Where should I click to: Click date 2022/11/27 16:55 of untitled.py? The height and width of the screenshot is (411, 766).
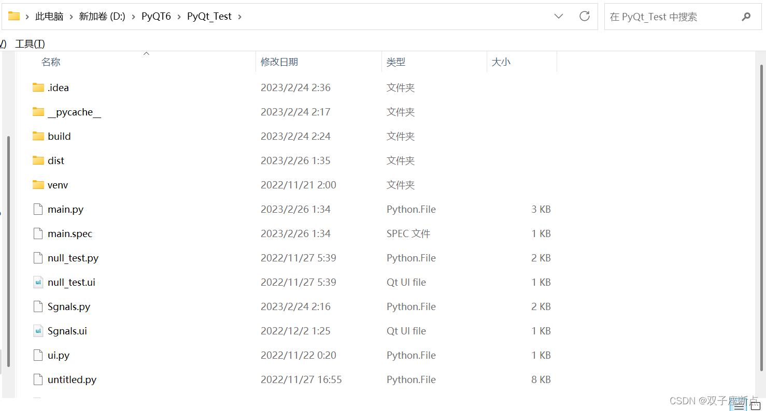301,379
